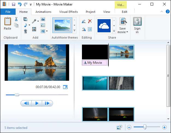Click the Webcam video icon
The image size is (171, 133).
25,31
